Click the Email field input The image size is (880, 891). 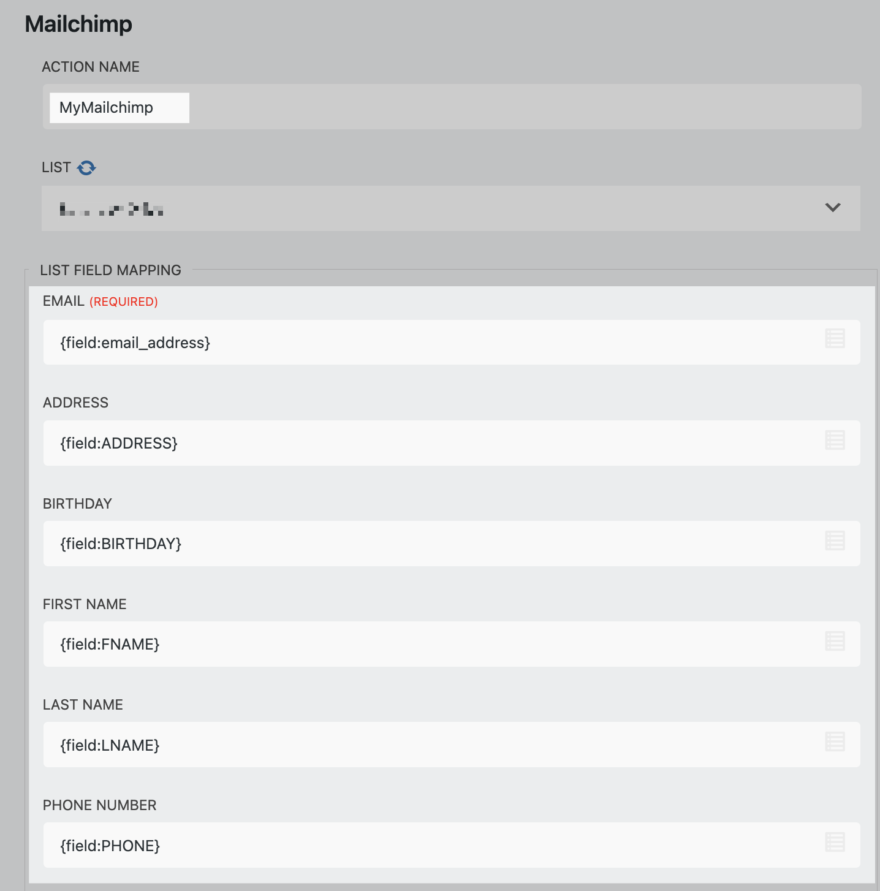pyautogui.click(x=429, y=343)
